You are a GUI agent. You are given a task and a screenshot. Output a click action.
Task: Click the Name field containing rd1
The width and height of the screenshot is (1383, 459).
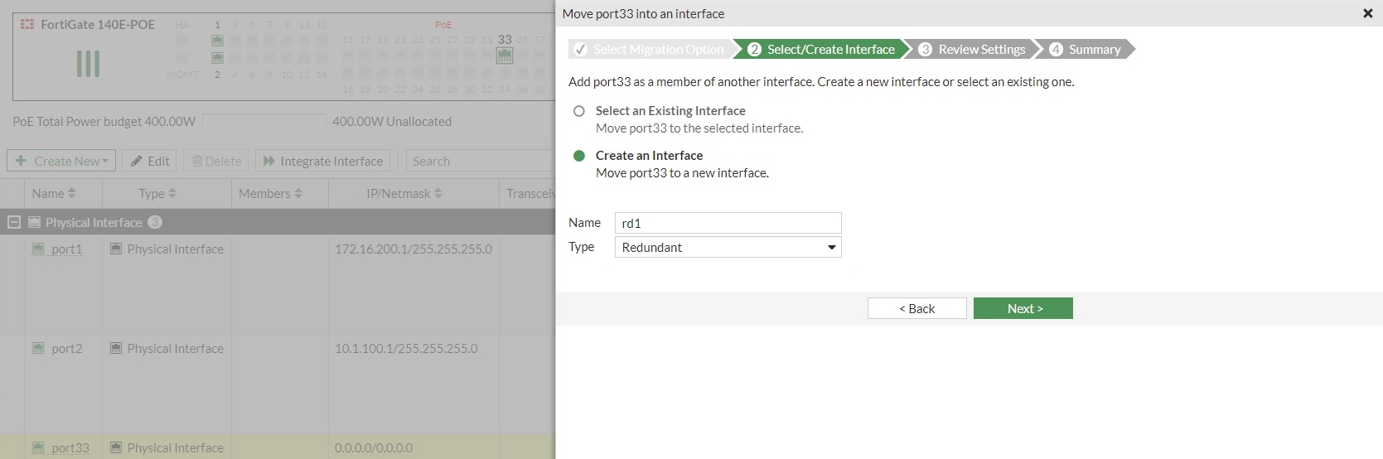pyautogui.click(x=728, y=223)
